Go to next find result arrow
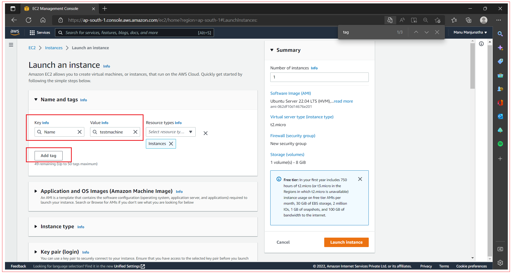The width and height of the screenshot is (512, 274). point(426,32)
